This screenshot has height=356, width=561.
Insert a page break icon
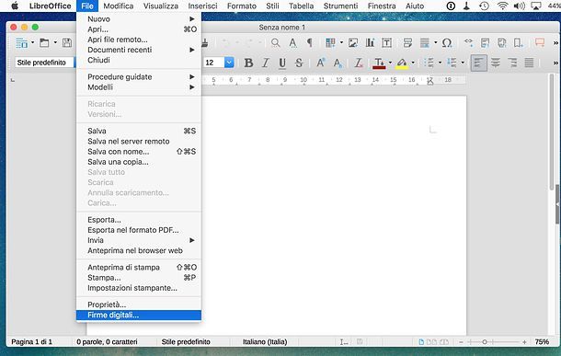pos(407,43)
